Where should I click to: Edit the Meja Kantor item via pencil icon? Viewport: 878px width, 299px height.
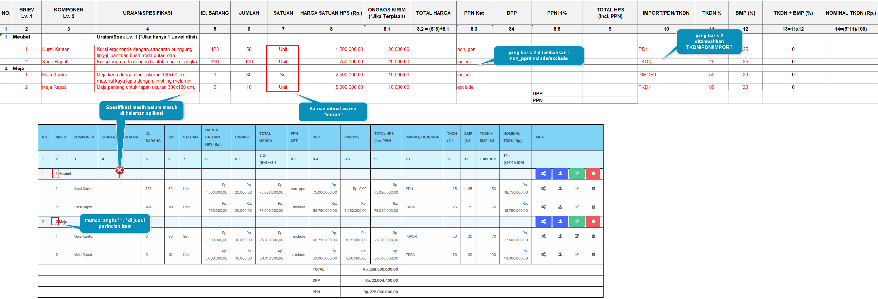click(x=577, y=236)
